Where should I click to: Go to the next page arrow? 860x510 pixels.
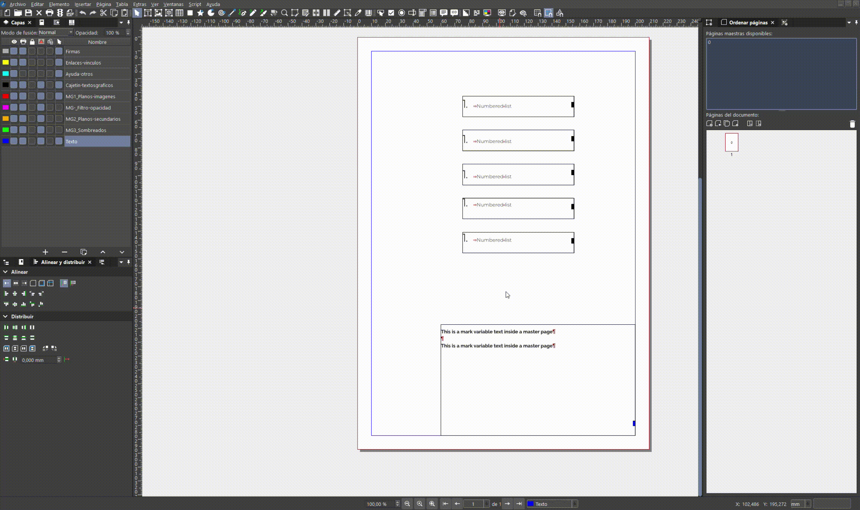click(x=507, y=504)
